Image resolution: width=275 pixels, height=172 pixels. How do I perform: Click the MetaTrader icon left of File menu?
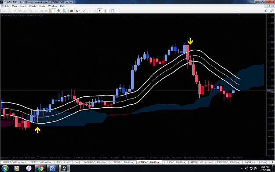2,6
